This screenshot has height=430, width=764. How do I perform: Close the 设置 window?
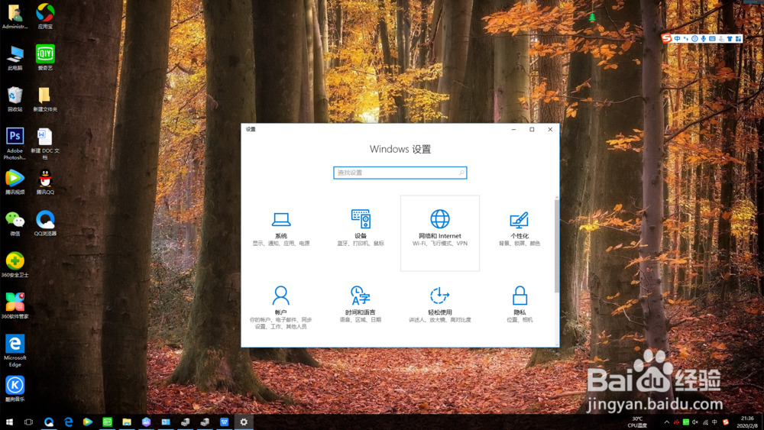[550, 130]
